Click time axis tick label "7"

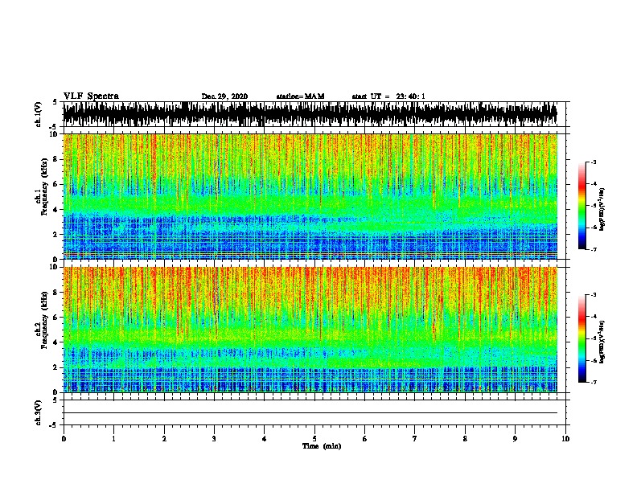[415, 439]
